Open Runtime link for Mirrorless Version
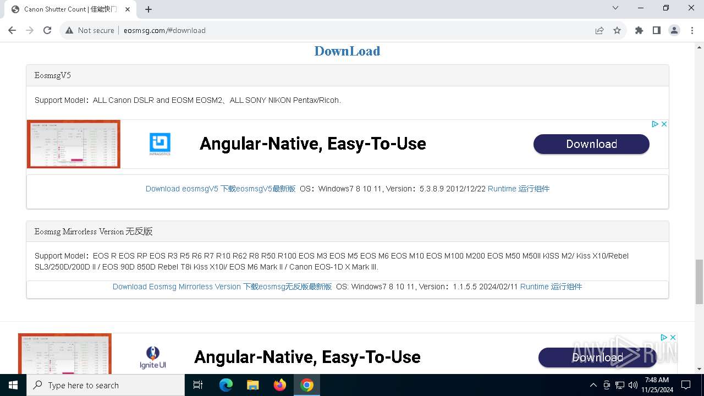 point(551,287)
